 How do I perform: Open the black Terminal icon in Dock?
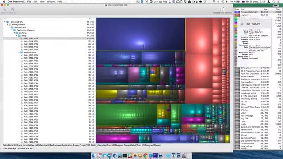pos(125,155)
